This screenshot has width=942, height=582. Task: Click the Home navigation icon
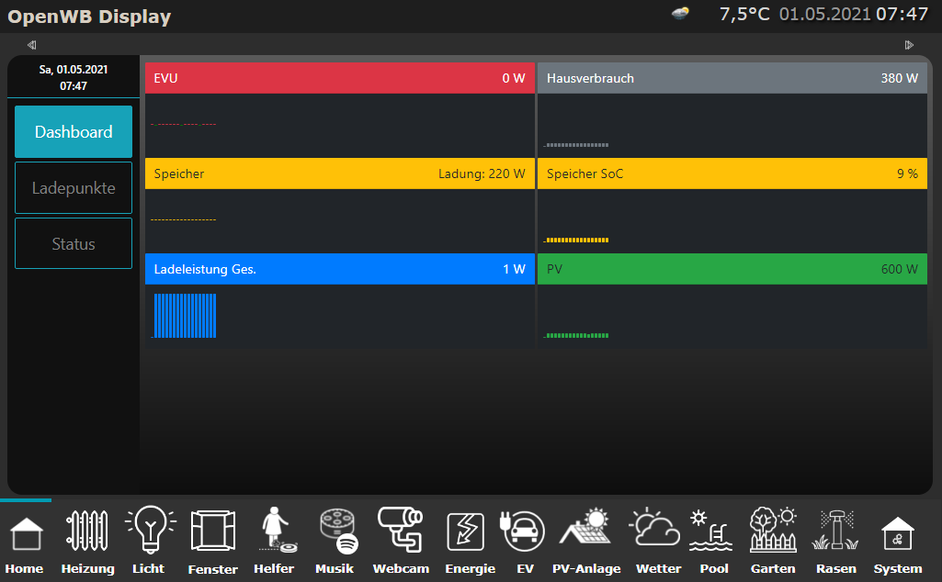25,532
